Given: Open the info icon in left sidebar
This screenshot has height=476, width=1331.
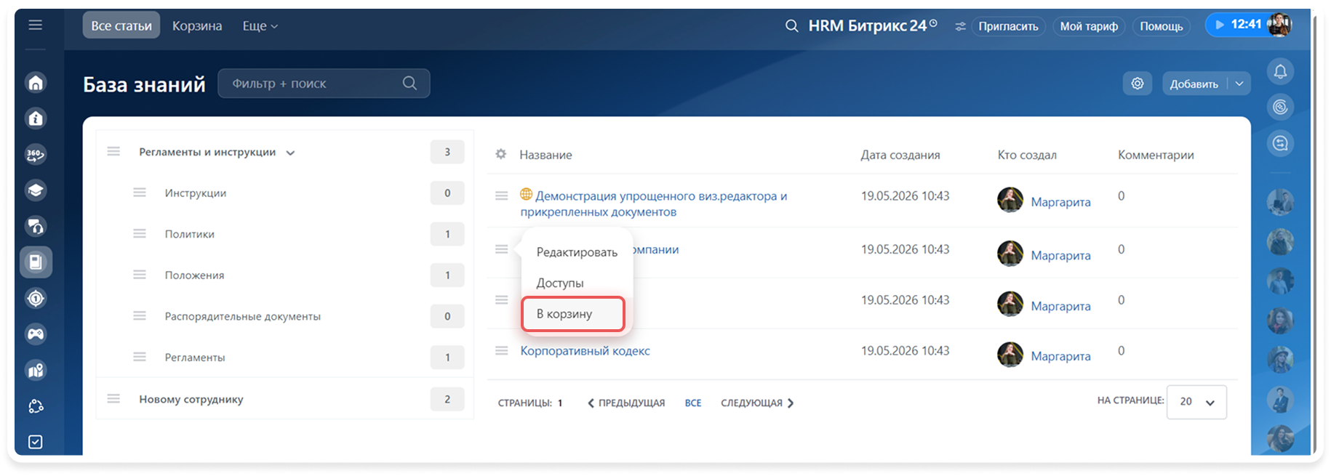Looking at the screenshot, I should 36,118.
